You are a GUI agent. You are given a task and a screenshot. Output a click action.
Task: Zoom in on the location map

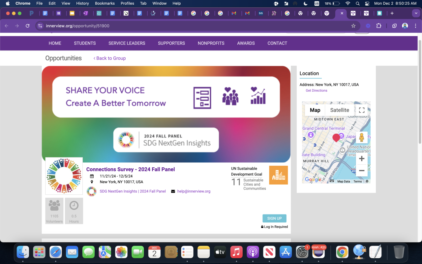pos(362,158)
